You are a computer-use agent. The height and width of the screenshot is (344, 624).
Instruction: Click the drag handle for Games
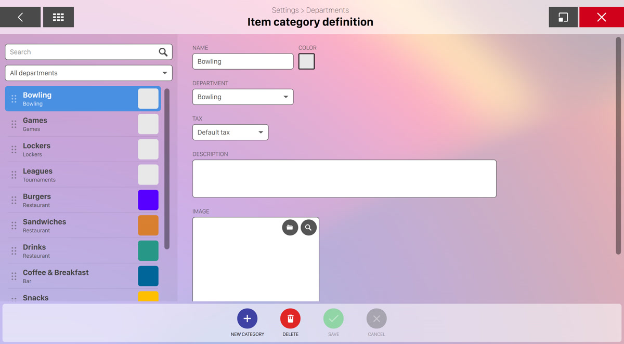[x=14, y=124]
